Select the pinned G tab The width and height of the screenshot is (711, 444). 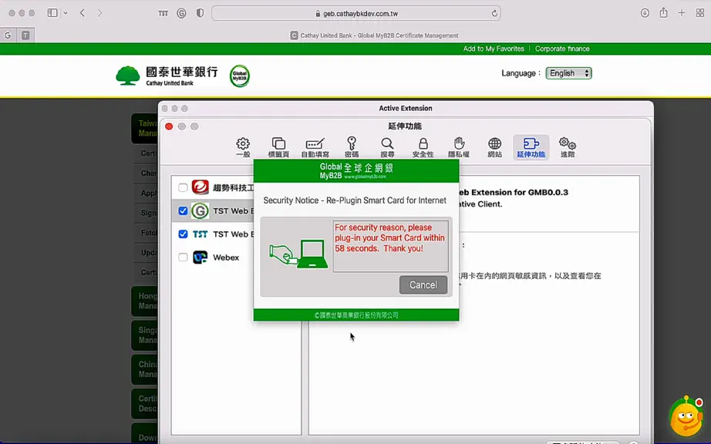(8, 35)
